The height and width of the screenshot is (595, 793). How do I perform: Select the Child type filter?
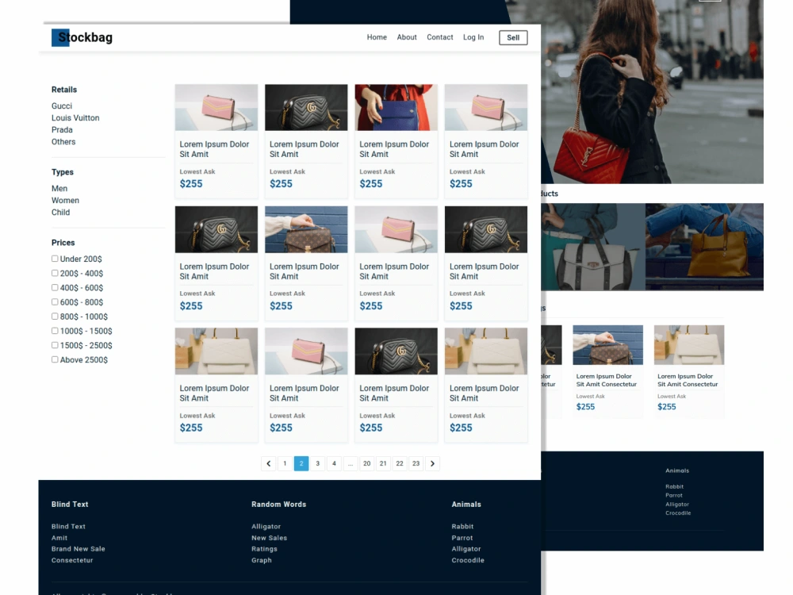pyautogui.click(x=61, y=213)
